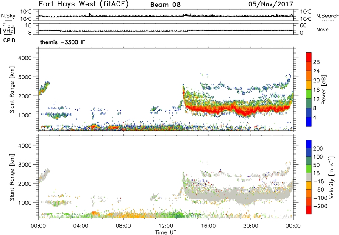Screen dimensions: 339x235
Task: Click the "-200" velocity colorbar label
Action: (320, 206)
